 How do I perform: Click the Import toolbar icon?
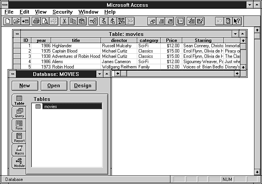104,21
